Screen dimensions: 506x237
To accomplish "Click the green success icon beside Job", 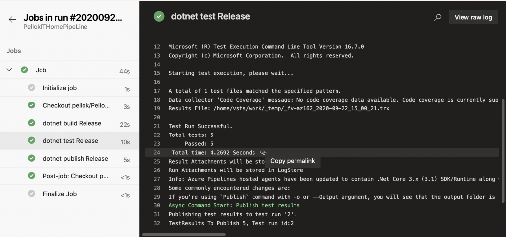I will 24,70.
